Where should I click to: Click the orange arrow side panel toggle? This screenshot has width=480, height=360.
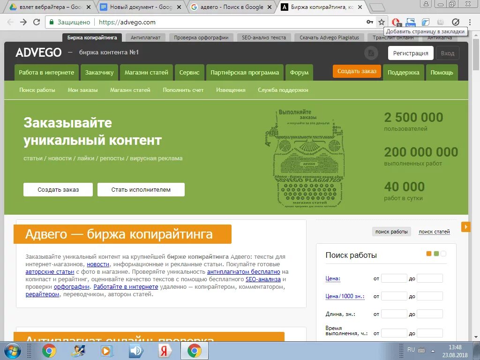pos(465,227)
